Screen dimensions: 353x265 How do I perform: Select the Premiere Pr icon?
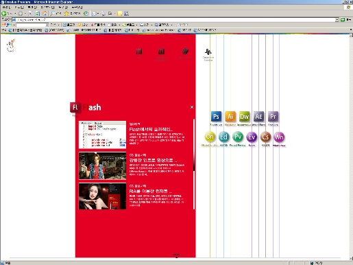[273, 117]
